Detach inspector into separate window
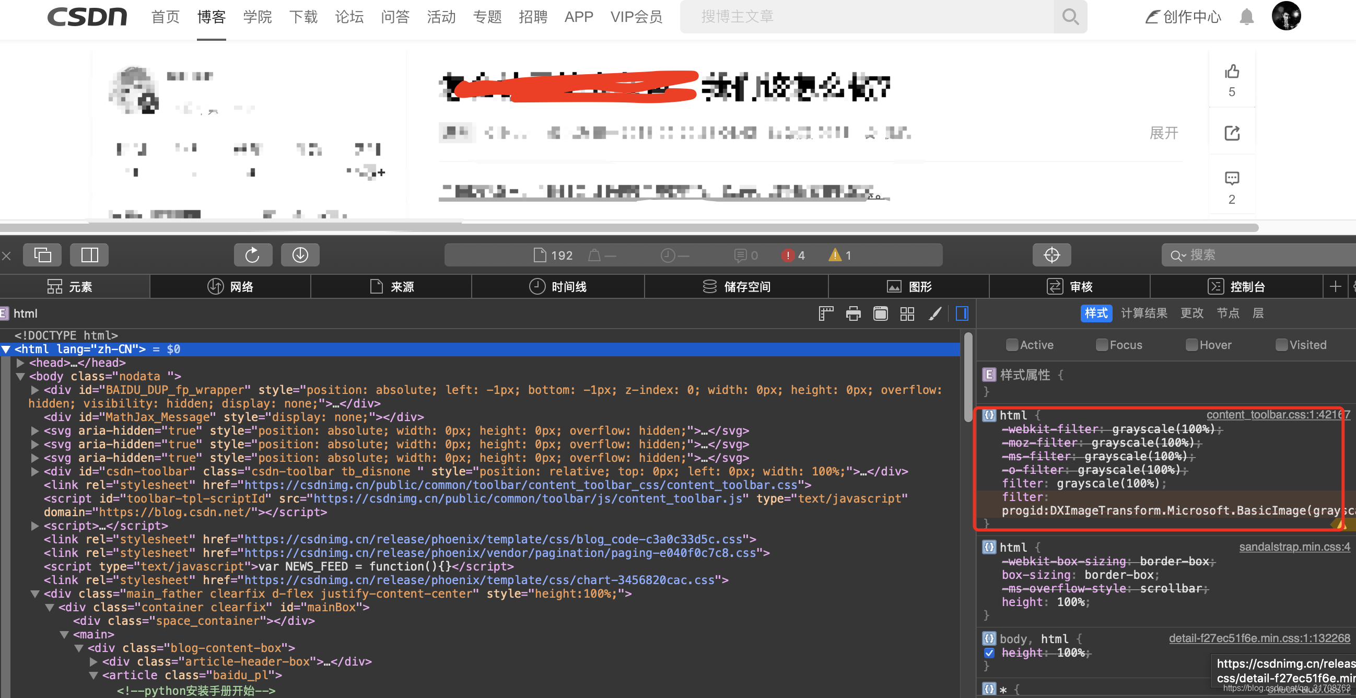This screenshot has width=1356, height=698. click(x=42, y=255)
